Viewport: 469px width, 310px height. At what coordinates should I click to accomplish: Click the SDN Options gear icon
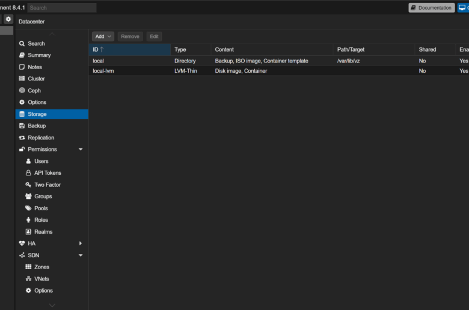point(28,291)
